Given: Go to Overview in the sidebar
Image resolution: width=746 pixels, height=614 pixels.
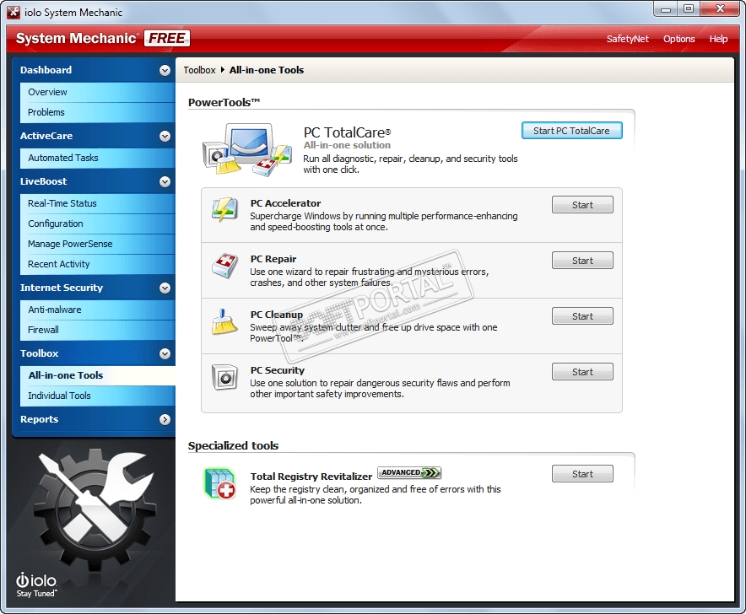Looking at the screenshot, I should coord(98,92).
